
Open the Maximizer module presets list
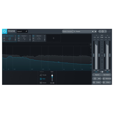pos(33,41)
